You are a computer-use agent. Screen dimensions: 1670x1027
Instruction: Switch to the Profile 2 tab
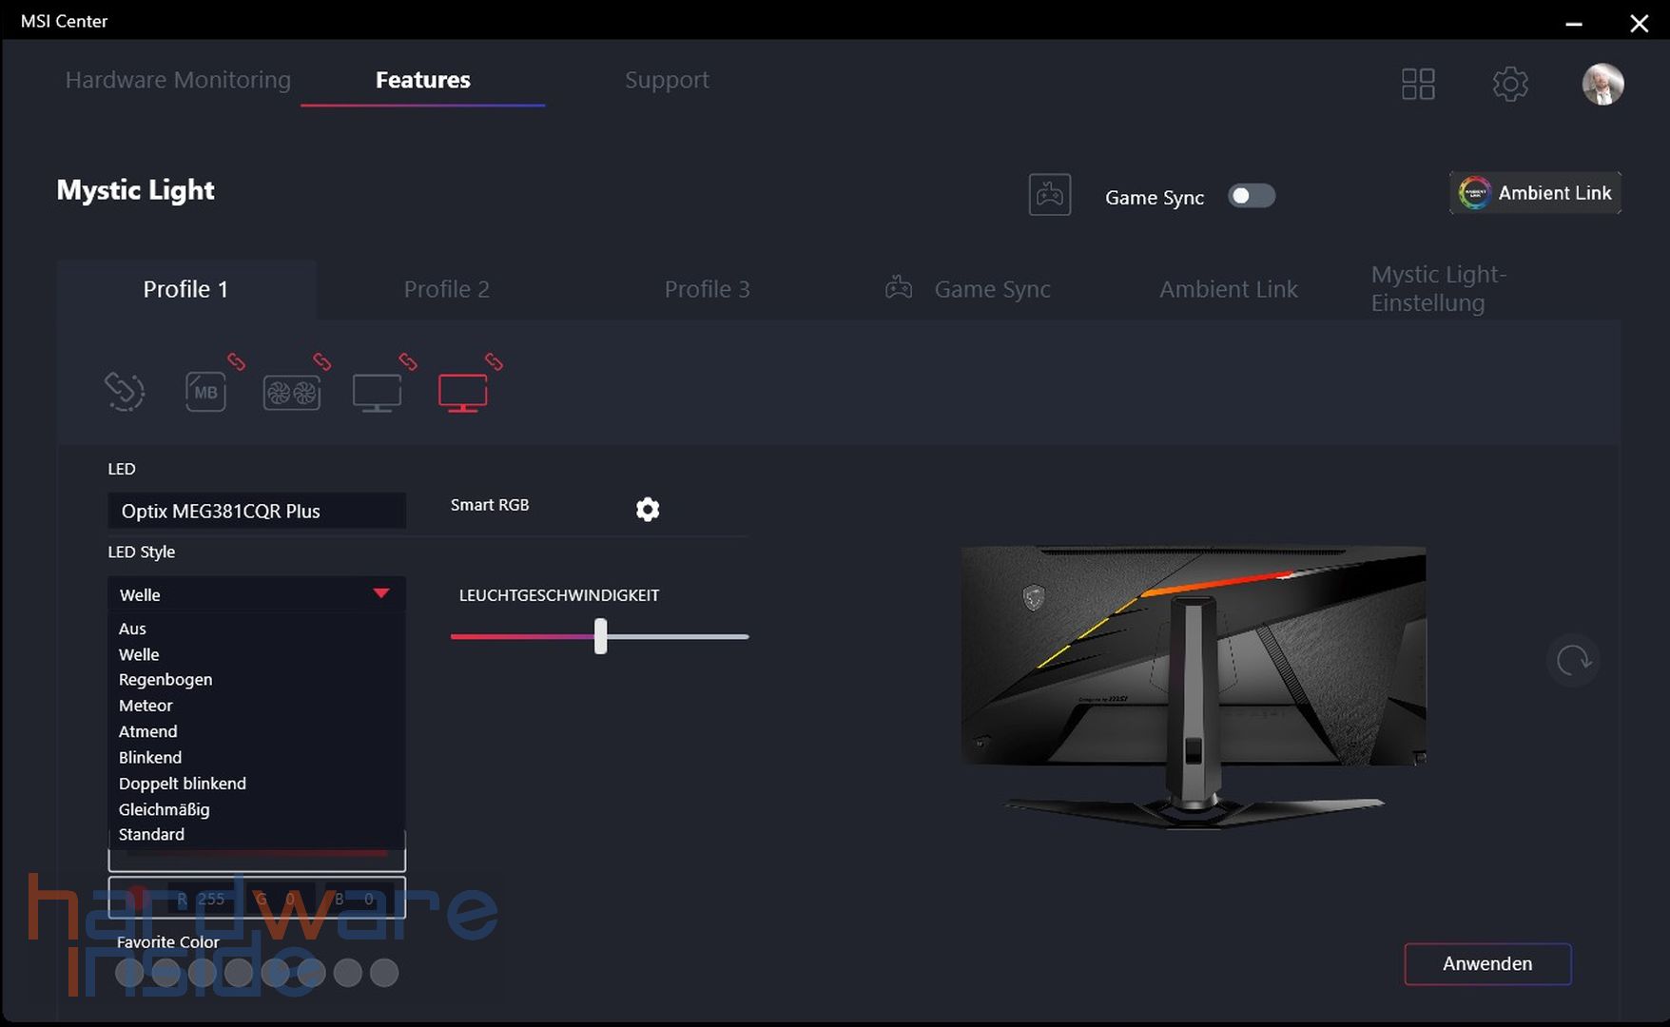pyautogui.click(x=446, y=289)
